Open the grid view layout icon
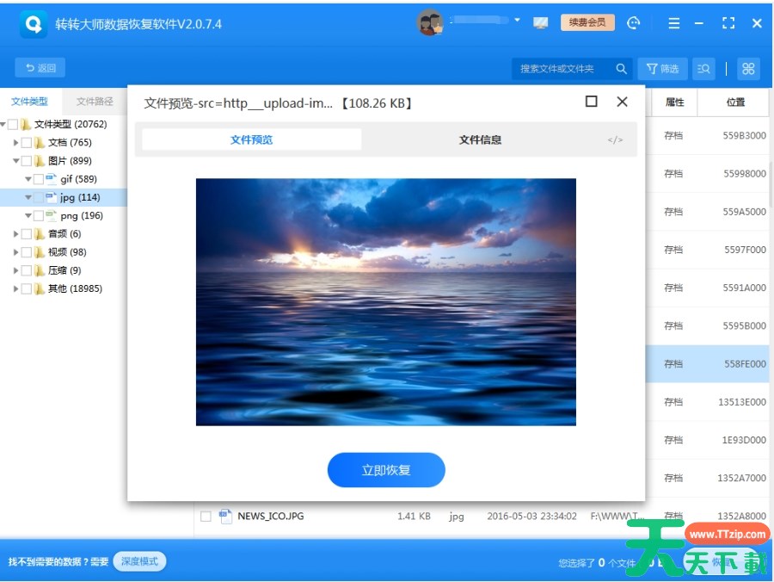The width and height of the screenshot is (774, 582). tap(748, 69)
